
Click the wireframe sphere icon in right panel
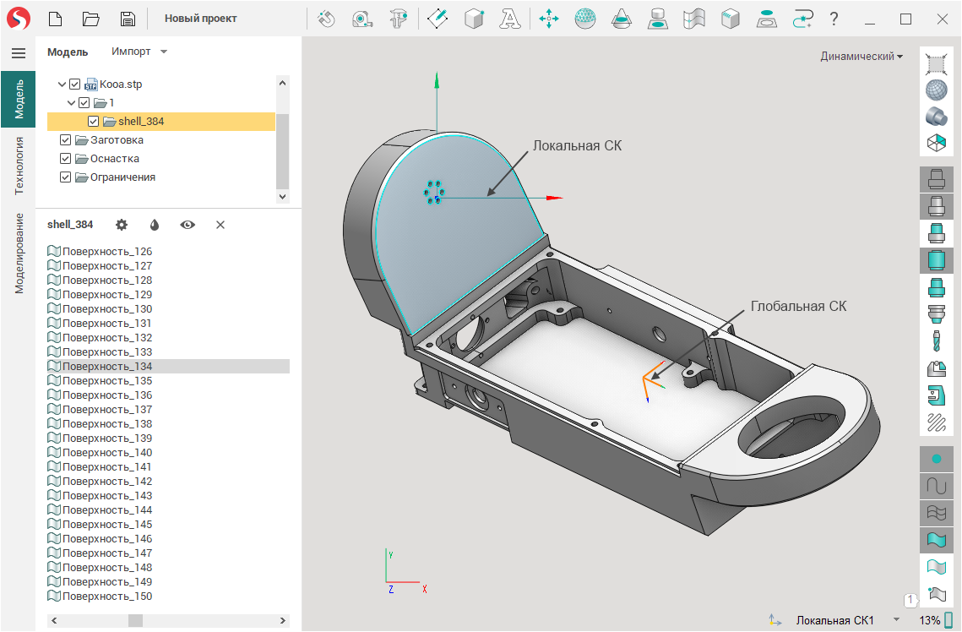coord(935,90)
